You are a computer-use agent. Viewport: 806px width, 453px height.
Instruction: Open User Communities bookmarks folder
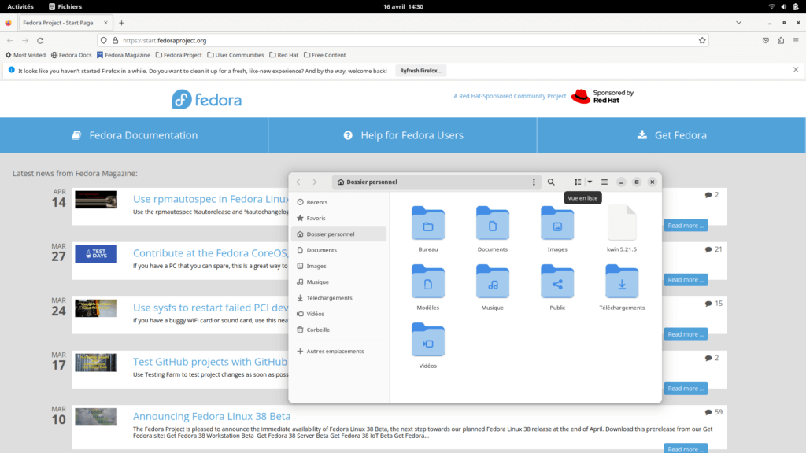pyautogui.click(x=235, y=55)
